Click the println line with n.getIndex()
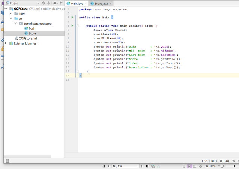This screenshot has width=239, height=169. pyautogui.click(x=137, y=63)
